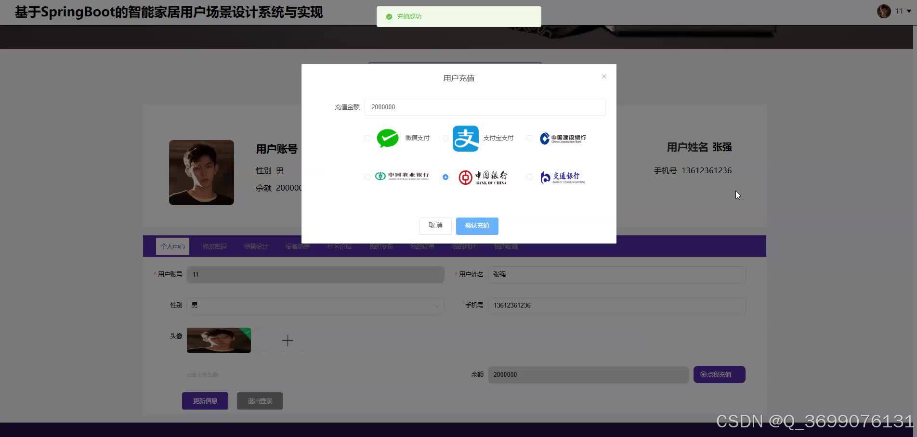Click the 取消 button in the dialog

[435, 226]
